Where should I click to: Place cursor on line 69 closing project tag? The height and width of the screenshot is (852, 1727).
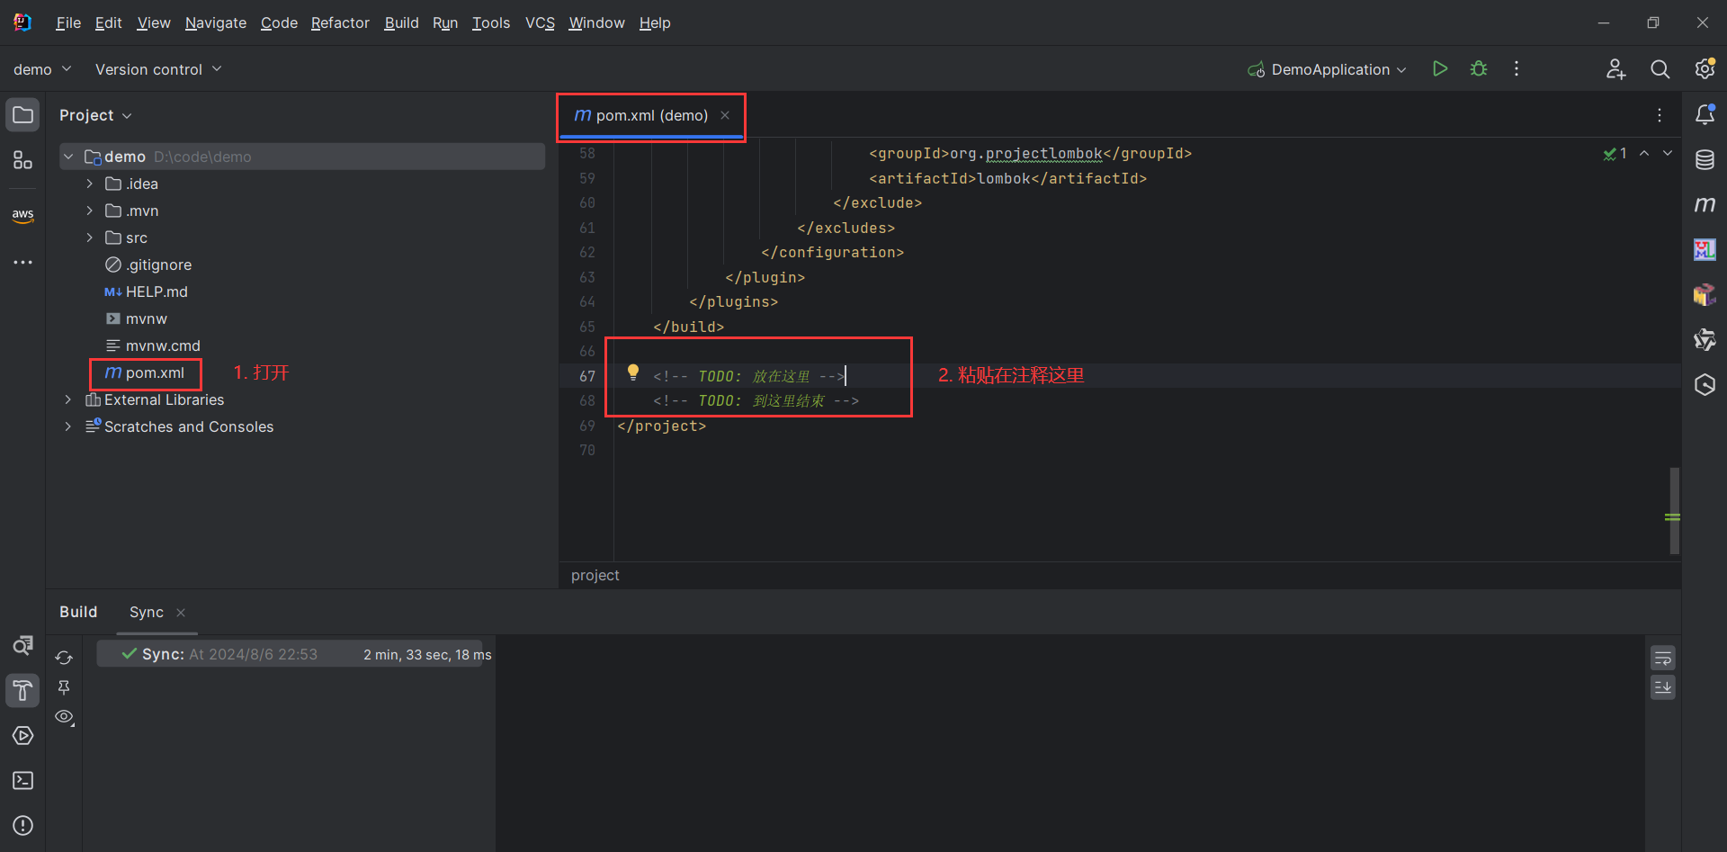pos(662,426)
